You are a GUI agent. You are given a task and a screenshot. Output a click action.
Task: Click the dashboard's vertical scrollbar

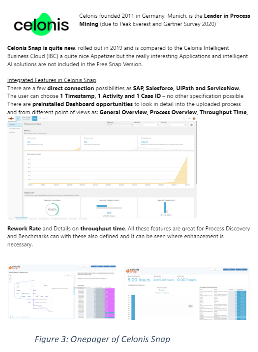[x=196, y=153]
